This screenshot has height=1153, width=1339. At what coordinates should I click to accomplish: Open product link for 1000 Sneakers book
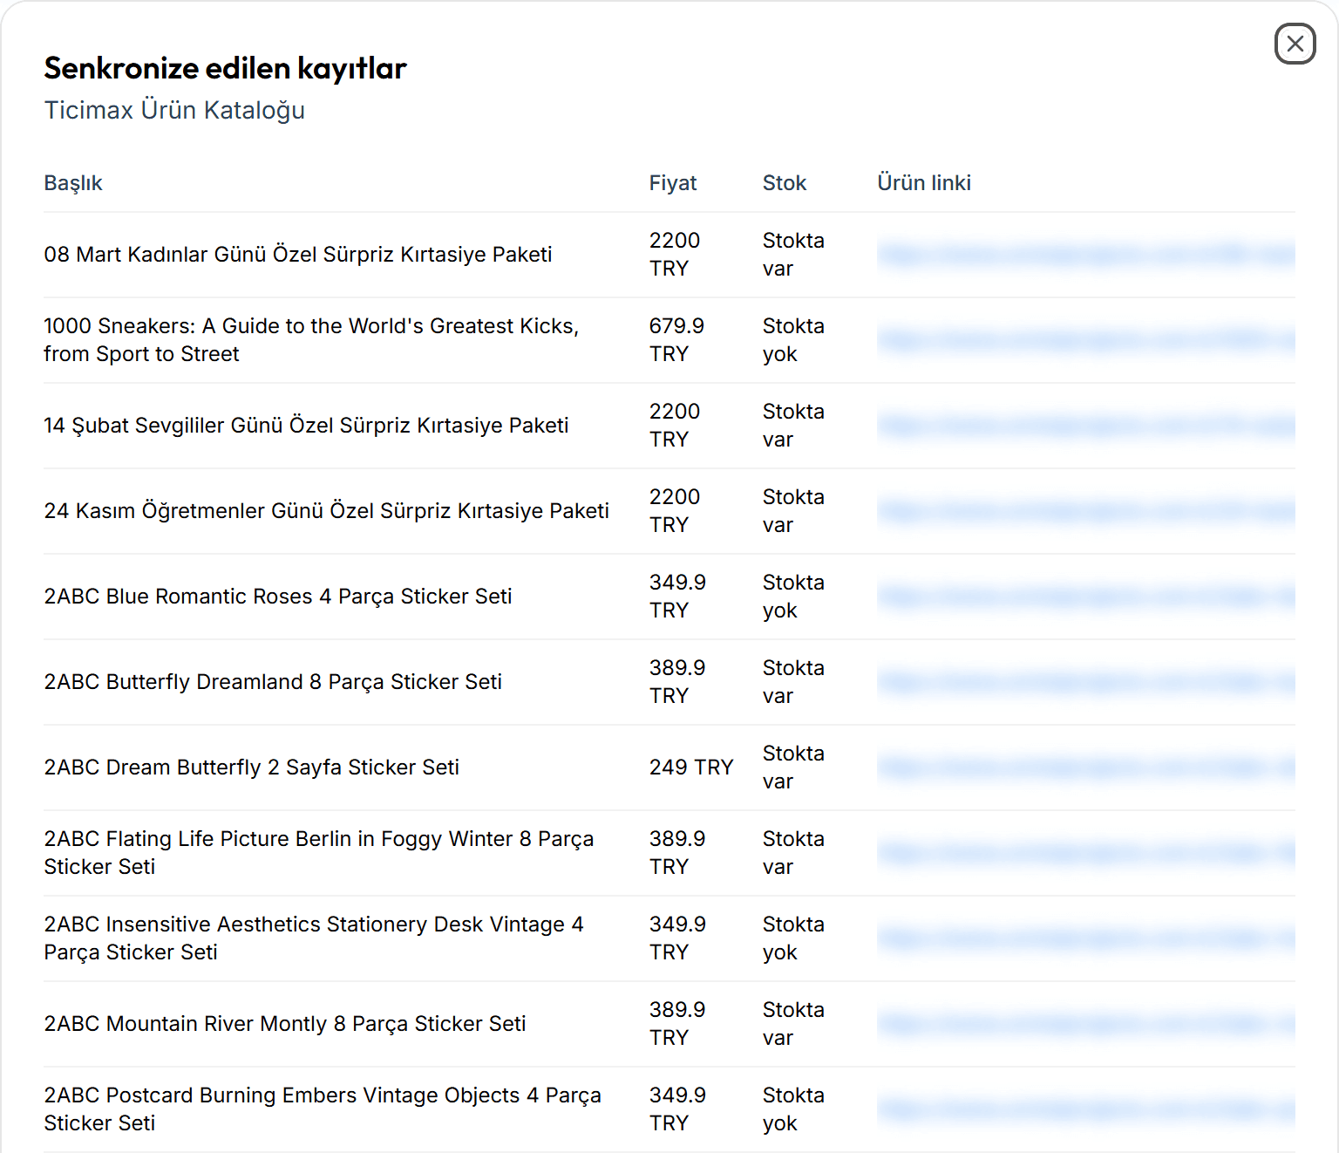point(1086,340)
